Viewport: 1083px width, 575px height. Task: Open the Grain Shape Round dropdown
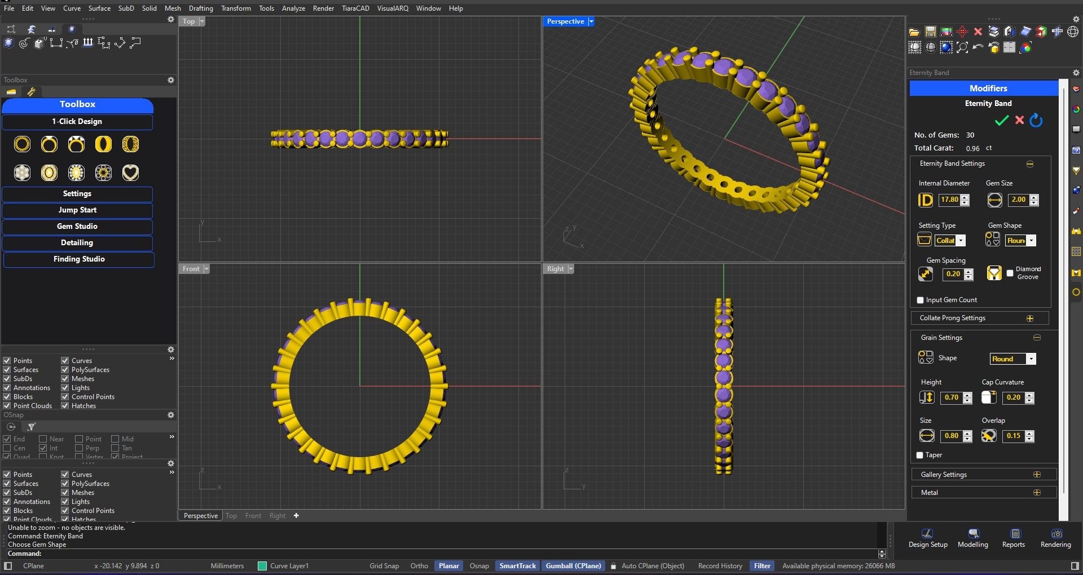[1031, 359]
